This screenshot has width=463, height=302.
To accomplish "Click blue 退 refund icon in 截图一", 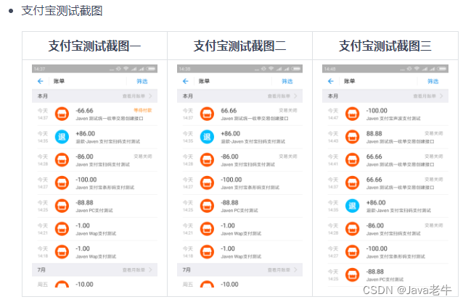I will tap(62, 137).
